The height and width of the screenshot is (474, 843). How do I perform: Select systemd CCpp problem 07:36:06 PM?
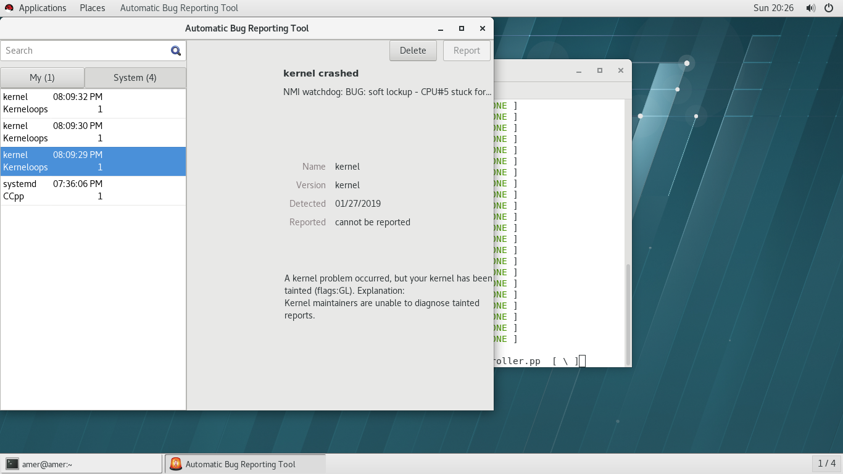tap(93, 190)
